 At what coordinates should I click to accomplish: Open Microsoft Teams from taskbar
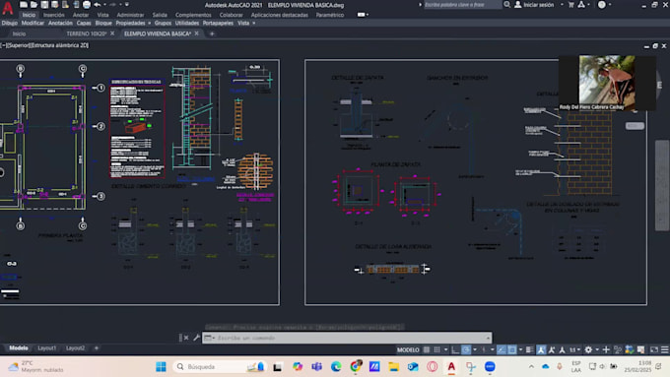[x=316, y=367]
